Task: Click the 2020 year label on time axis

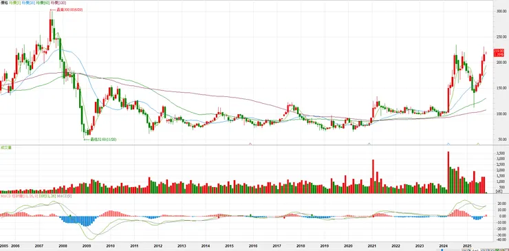Action: click(348, 246)
